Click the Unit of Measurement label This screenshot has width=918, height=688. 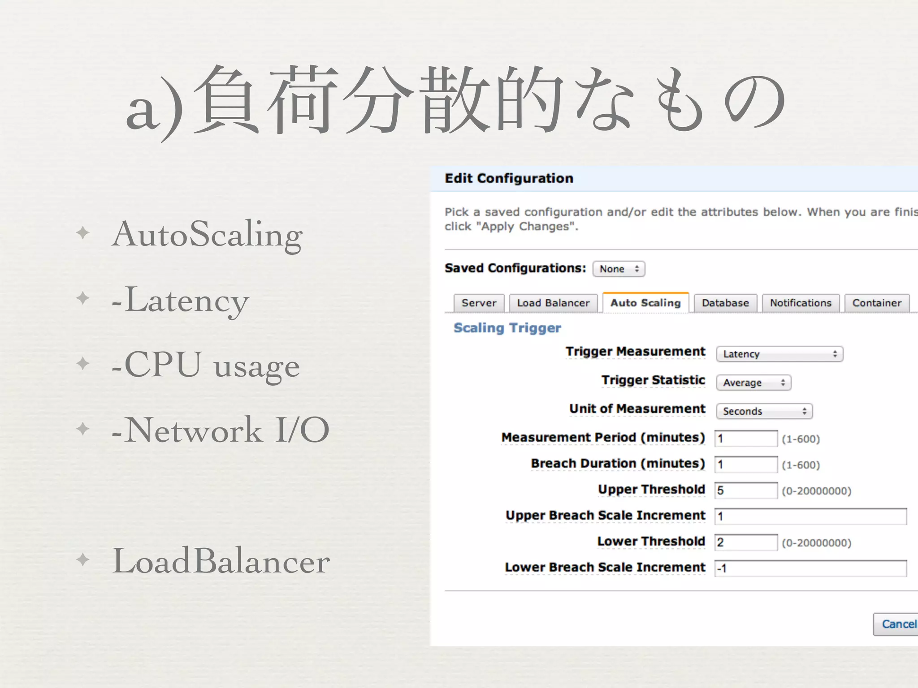click(637, 409)
